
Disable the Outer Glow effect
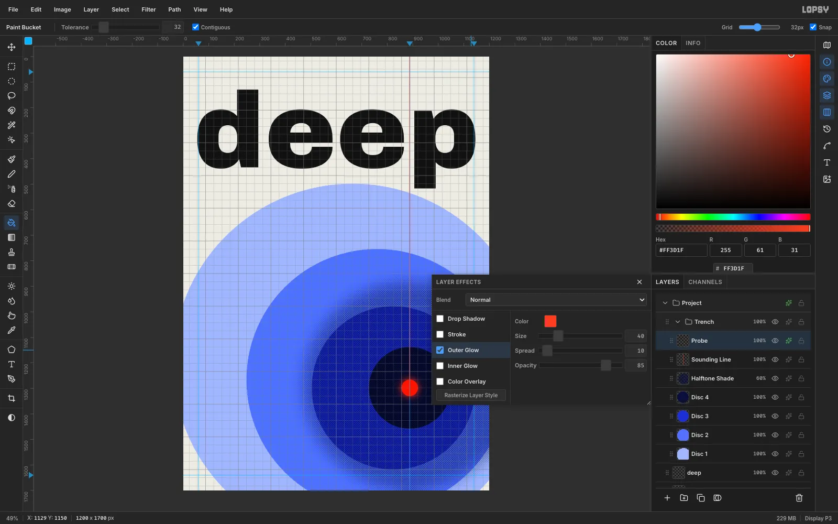pyautogui.click(x=440, y=350)
